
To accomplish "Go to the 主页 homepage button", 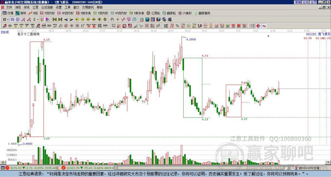I will tap(314, 2).
